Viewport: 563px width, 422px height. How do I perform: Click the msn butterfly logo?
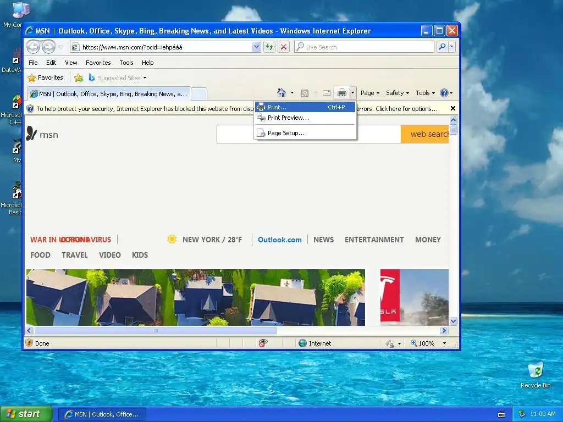[x=31, y=134]
